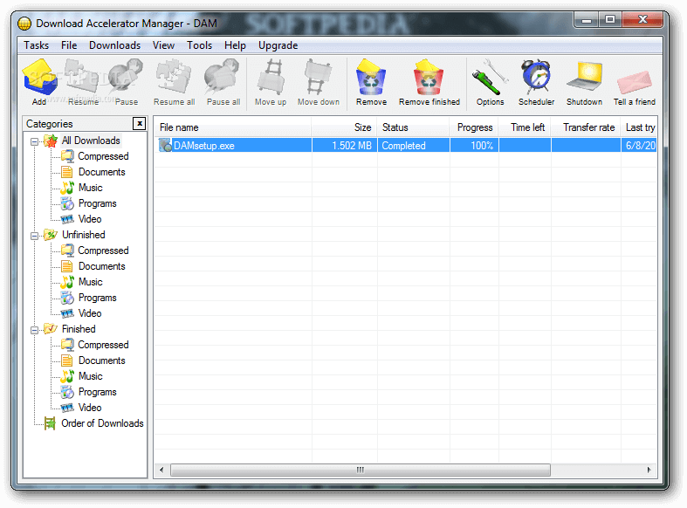Image resolution: width=687 pixels, height=508 pixels.
Task: Select Video under Unfinished
Action: click(x=90, y=313)
